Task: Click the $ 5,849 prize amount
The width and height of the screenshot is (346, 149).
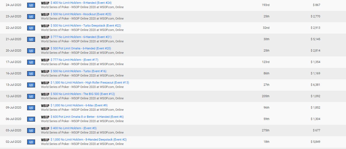Action: 316,142
